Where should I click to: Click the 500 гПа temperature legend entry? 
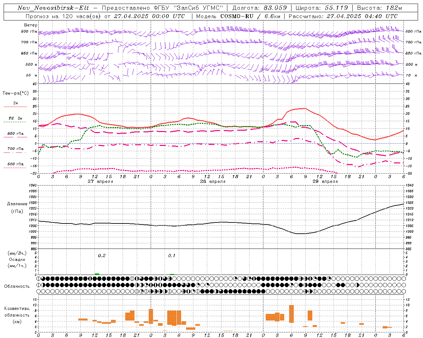click(x=16, y=164)
